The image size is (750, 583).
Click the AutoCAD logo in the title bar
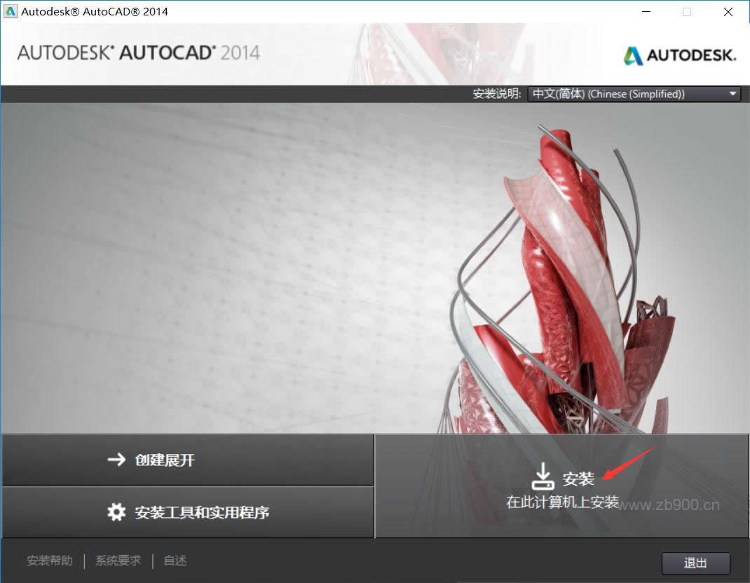click(9, 11)
